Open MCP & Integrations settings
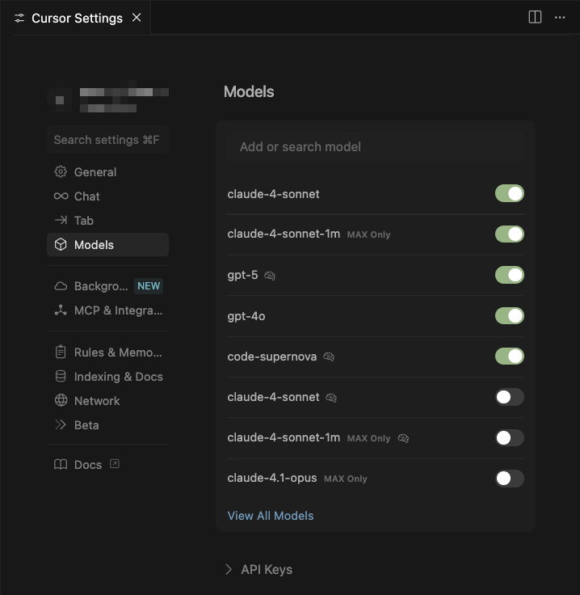Viewport: 580px width, 595px height. coord(118,310)
